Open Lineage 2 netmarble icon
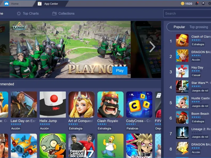 coord(182,133)
